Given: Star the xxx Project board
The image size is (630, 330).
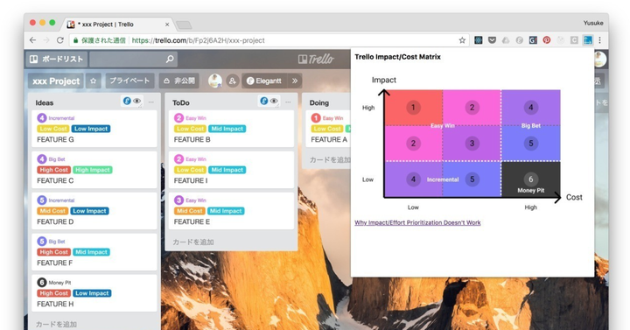Looking at the screenshot, I should 94,81.
